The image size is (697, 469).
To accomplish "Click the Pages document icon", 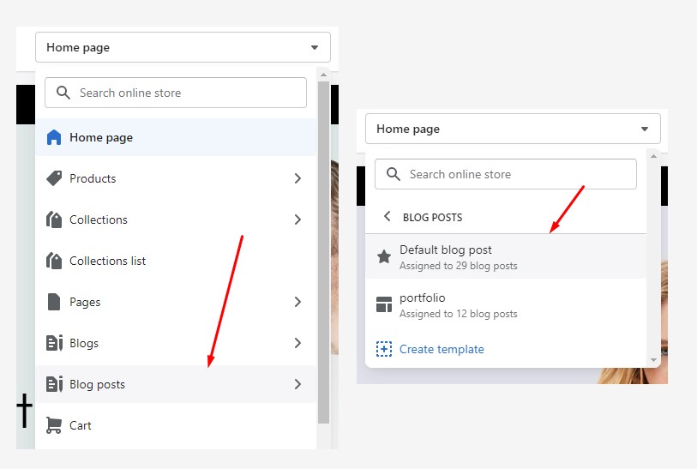I will [54, 302].
